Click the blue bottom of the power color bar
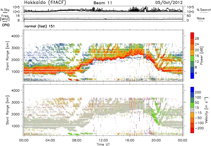Image resolution: width=211 pixels, height=146 pixels. [192, 76]
